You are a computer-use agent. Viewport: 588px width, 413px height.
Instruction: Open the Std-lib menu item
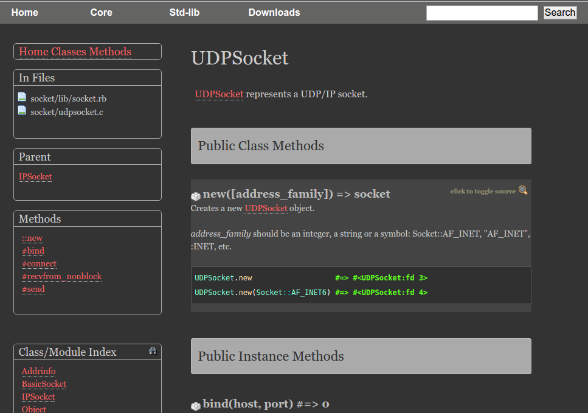point(184,12)
